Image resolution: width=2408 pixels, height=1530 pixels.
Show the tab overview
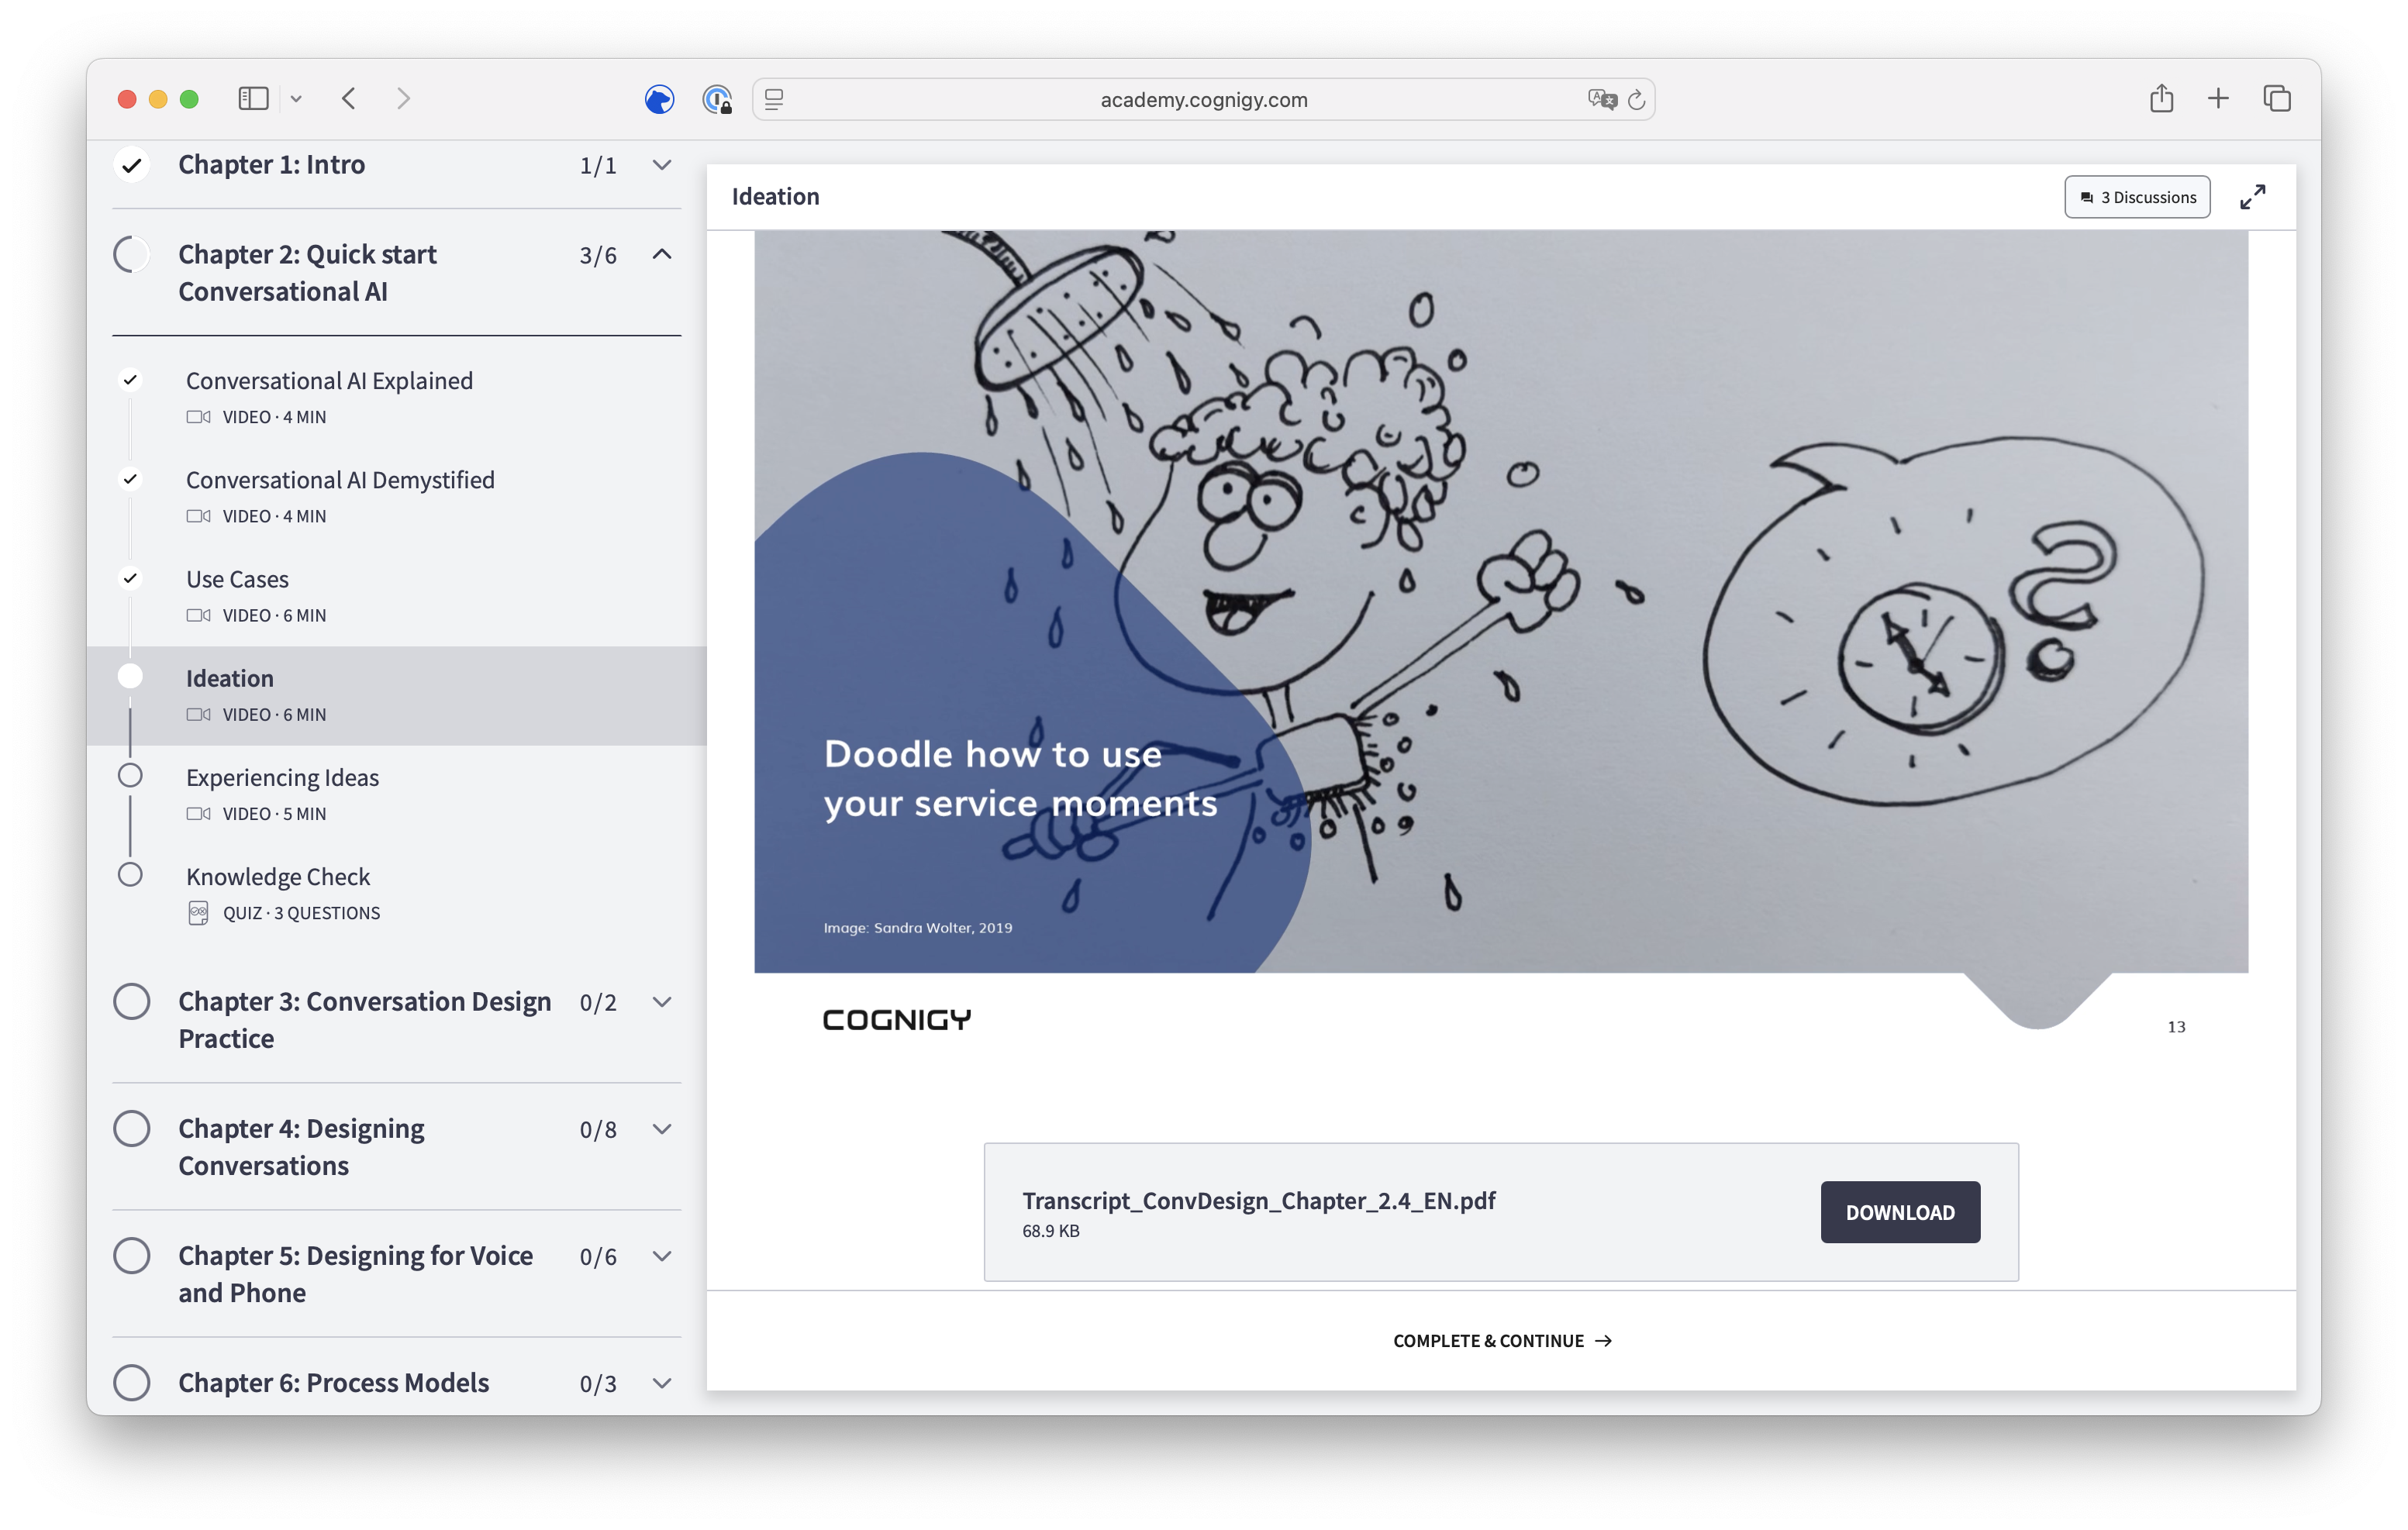coord(2277,98)
